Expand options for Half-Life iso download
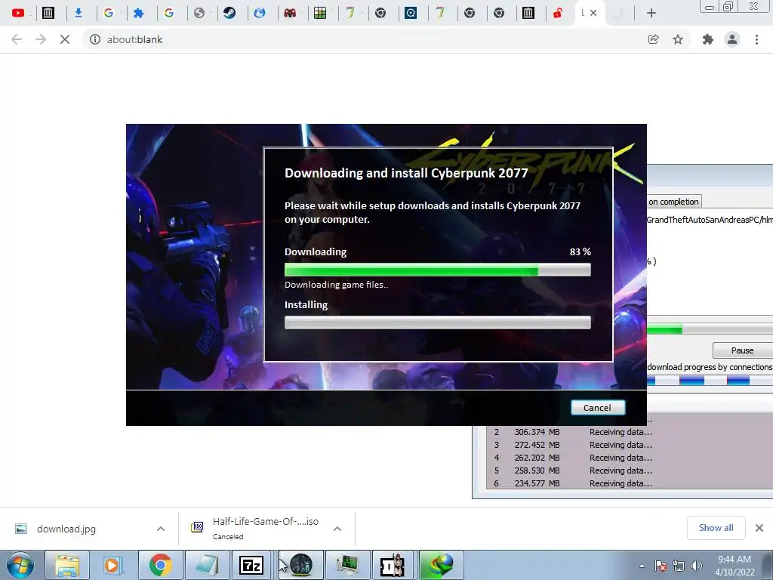 [x=337, y=529]
